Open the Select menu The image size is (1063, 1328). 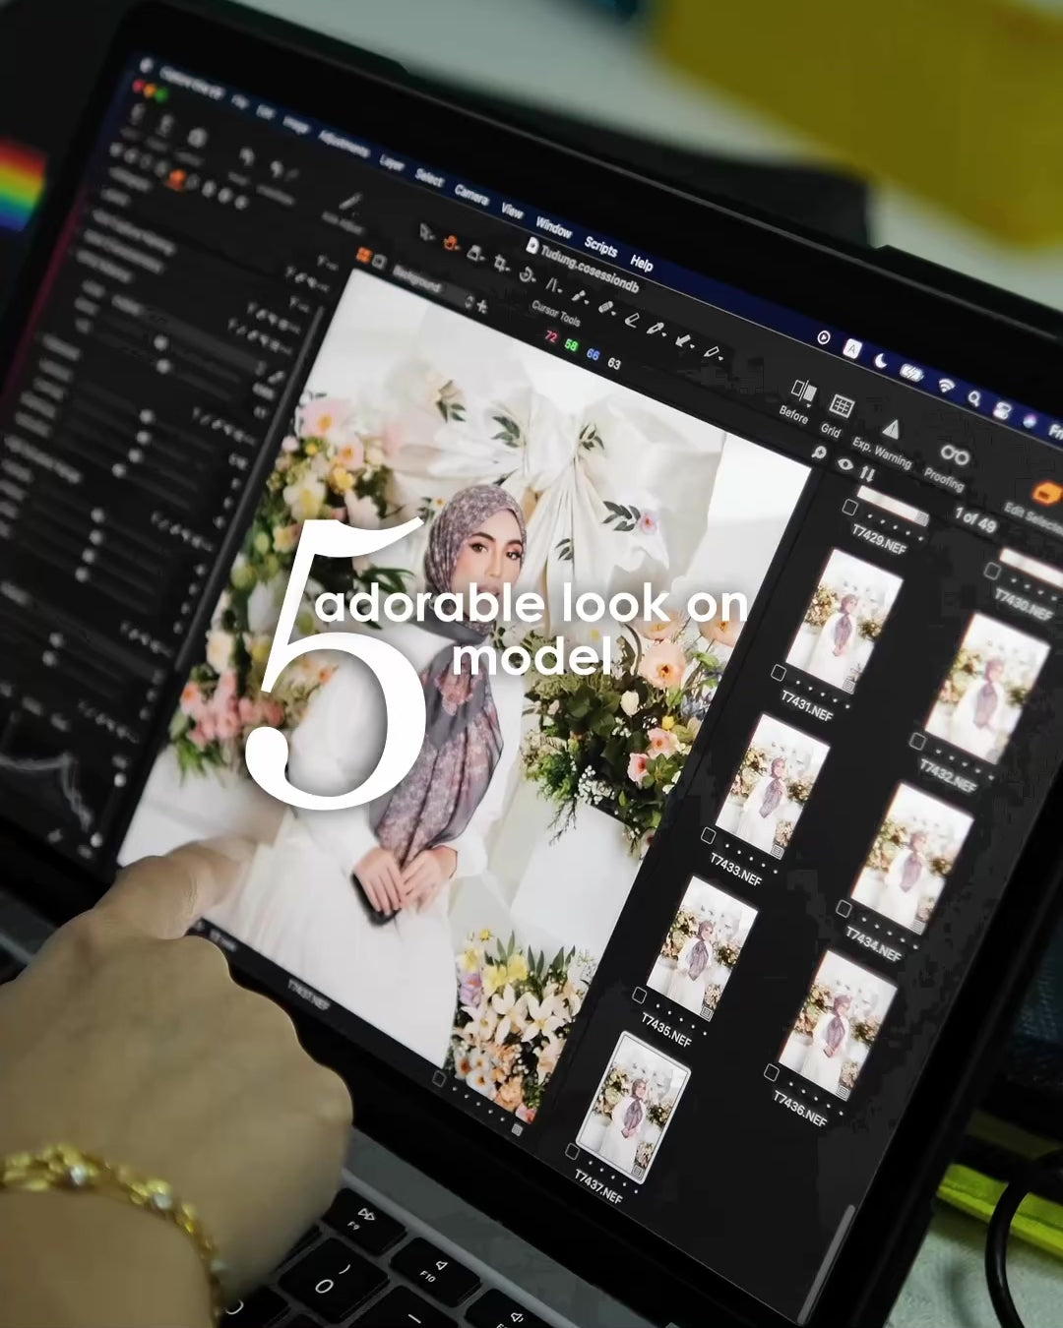coord(429,176)
